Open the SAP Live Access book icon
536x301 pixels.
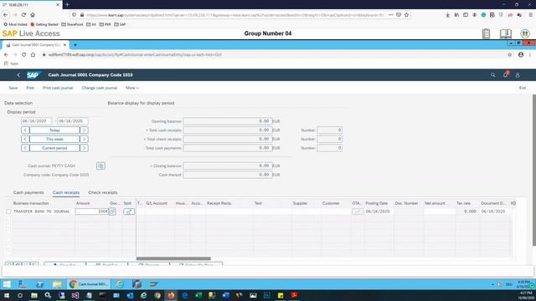506,33
